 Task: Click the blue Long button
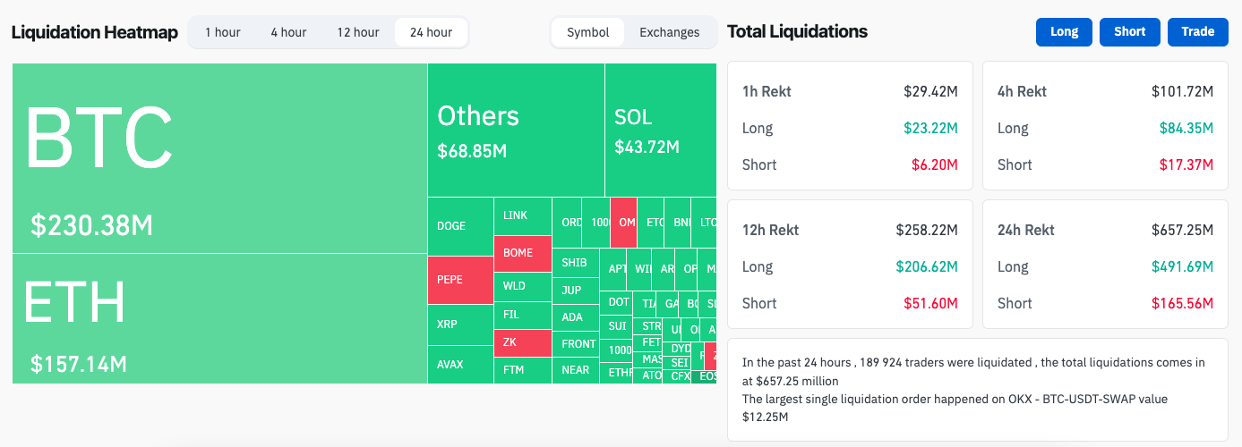pyautogui.click(x=1064, y=31)
